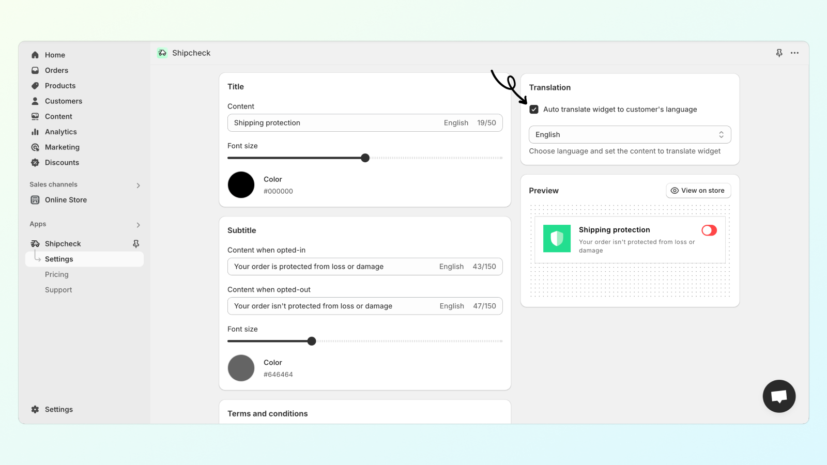Click the Online Store storefront icon
827x465 pixels.
click(x=35, y=200)
